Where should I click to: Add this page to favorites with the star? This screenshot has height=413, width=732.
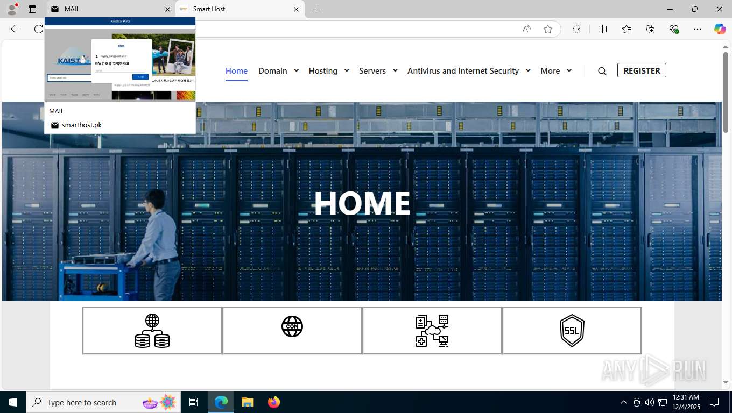[548, 29]
